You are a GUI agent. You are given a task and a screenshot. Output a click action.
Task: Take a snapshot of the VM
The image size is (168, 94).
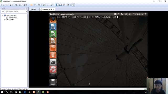pos(44,5)
